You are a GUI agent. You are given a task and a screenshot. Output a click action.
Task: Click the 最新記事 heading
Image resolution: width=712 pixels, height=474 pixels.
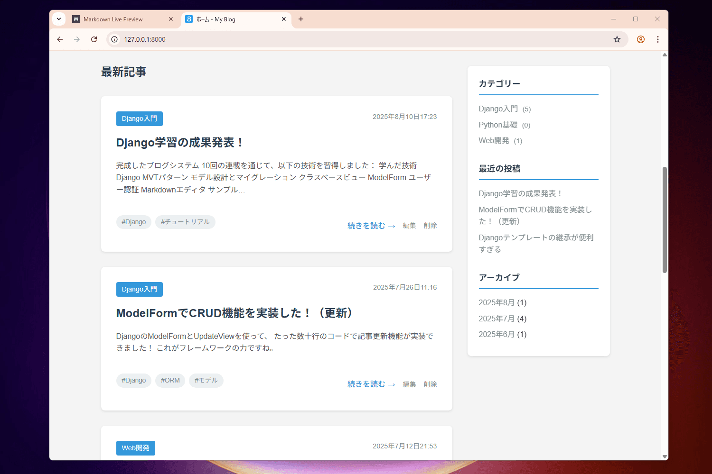124,72
